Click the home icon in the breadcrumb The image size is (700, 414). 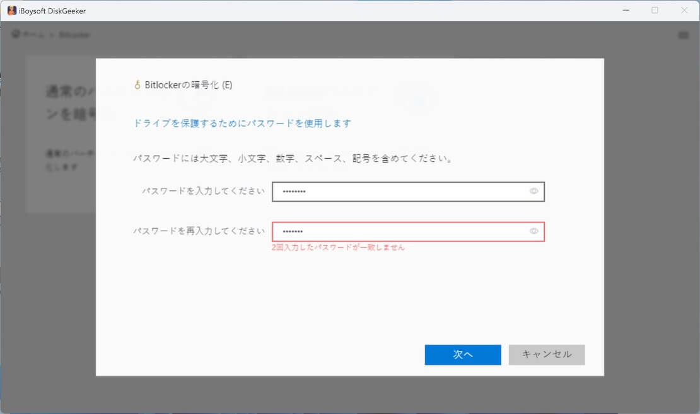tap(16, 35)
